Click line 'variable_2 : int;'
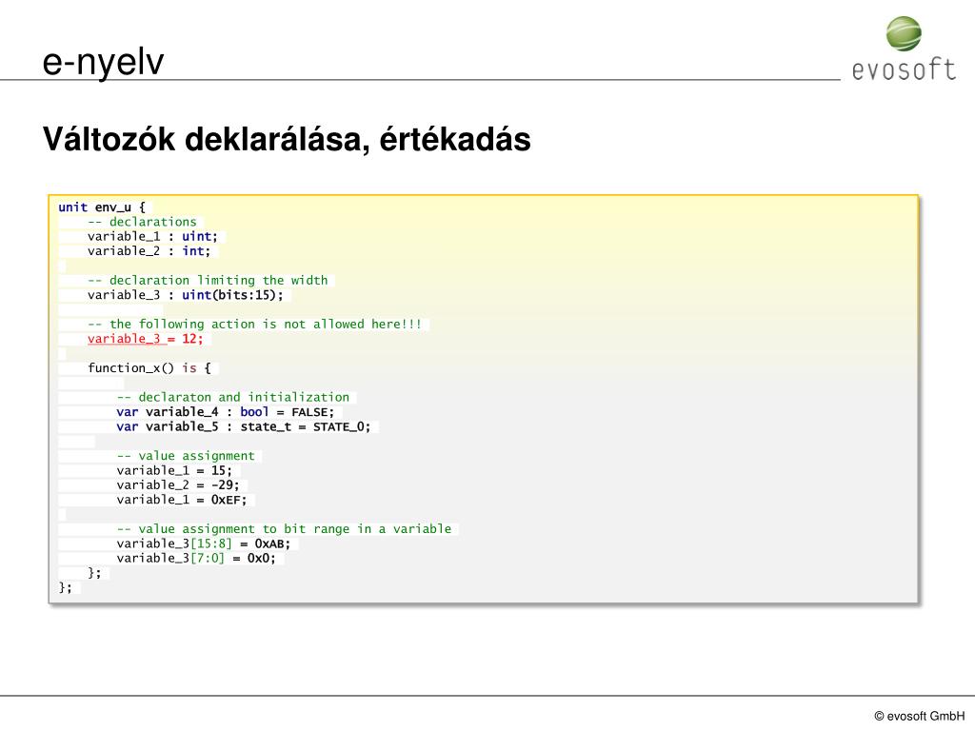975x731 pixels. tap(149, 251)
